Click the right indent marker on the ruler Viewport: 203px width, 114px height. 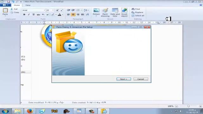click(159, 23)
